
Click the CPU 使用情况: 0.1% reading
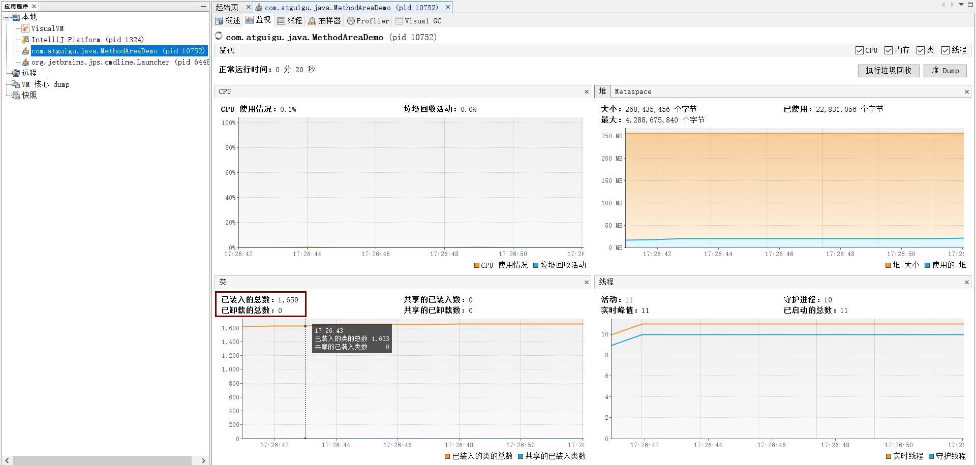click(258, 109)
